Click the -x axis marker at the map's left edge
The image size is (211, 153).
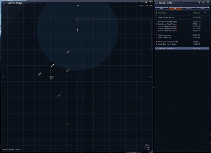(x=3, y=77)
